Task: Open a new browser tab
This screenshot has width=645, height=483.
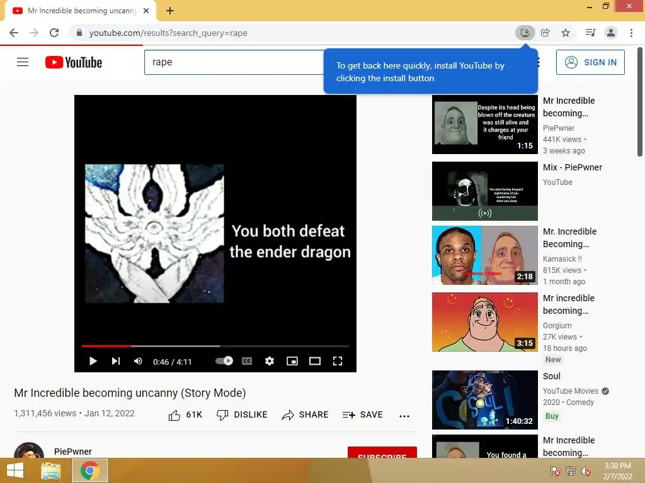Action: (170, 11)
